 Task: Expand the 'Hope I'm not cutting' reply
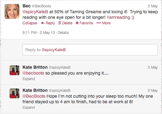[29, 108]
